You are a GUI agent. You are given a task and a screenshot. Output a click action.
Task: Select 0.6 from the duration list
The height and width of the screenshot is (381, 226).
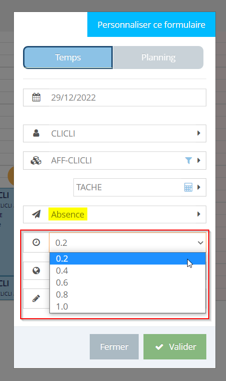pyautogui.click(x=128, y=283)
